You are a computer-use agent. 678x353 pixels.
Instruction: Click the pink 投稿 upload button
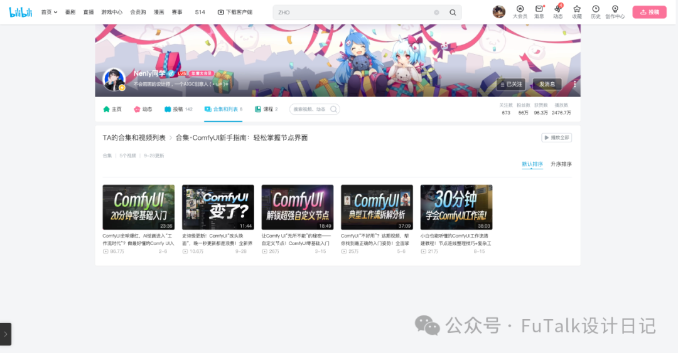click(x=650, y=12)
